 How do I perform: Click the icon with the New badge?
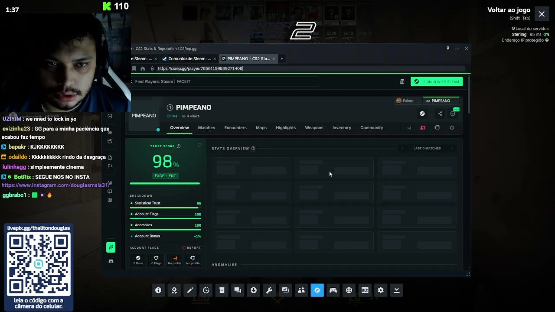pos(453,113)
